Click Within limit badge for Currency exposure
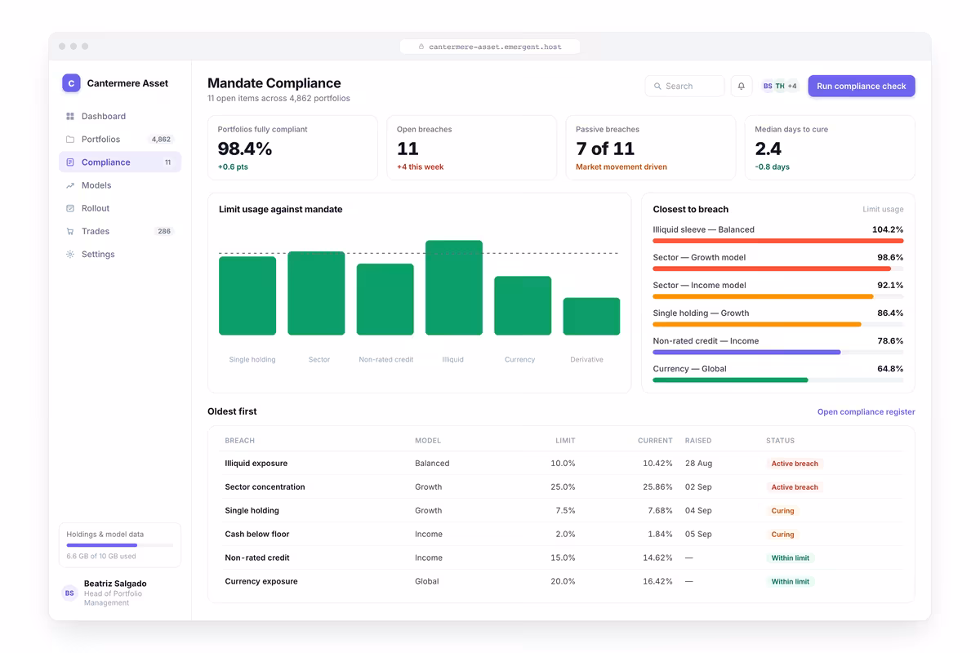 pos(791,582)
